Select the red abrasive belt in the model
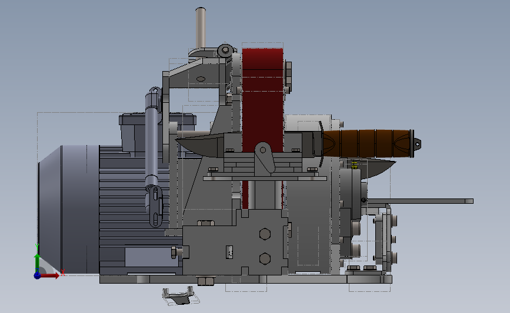This screenshot has height=313, width=510. click(262, 100)
